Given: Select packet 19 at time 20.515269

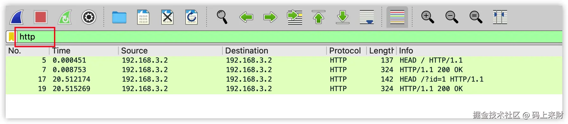Looking at the screenshot, I should 284,89.
